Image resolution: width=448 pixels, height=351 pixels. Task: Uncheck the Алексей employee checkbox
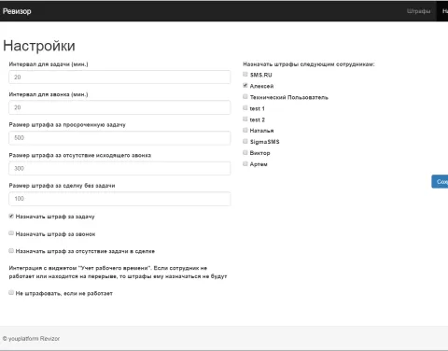tap(245, 85)
